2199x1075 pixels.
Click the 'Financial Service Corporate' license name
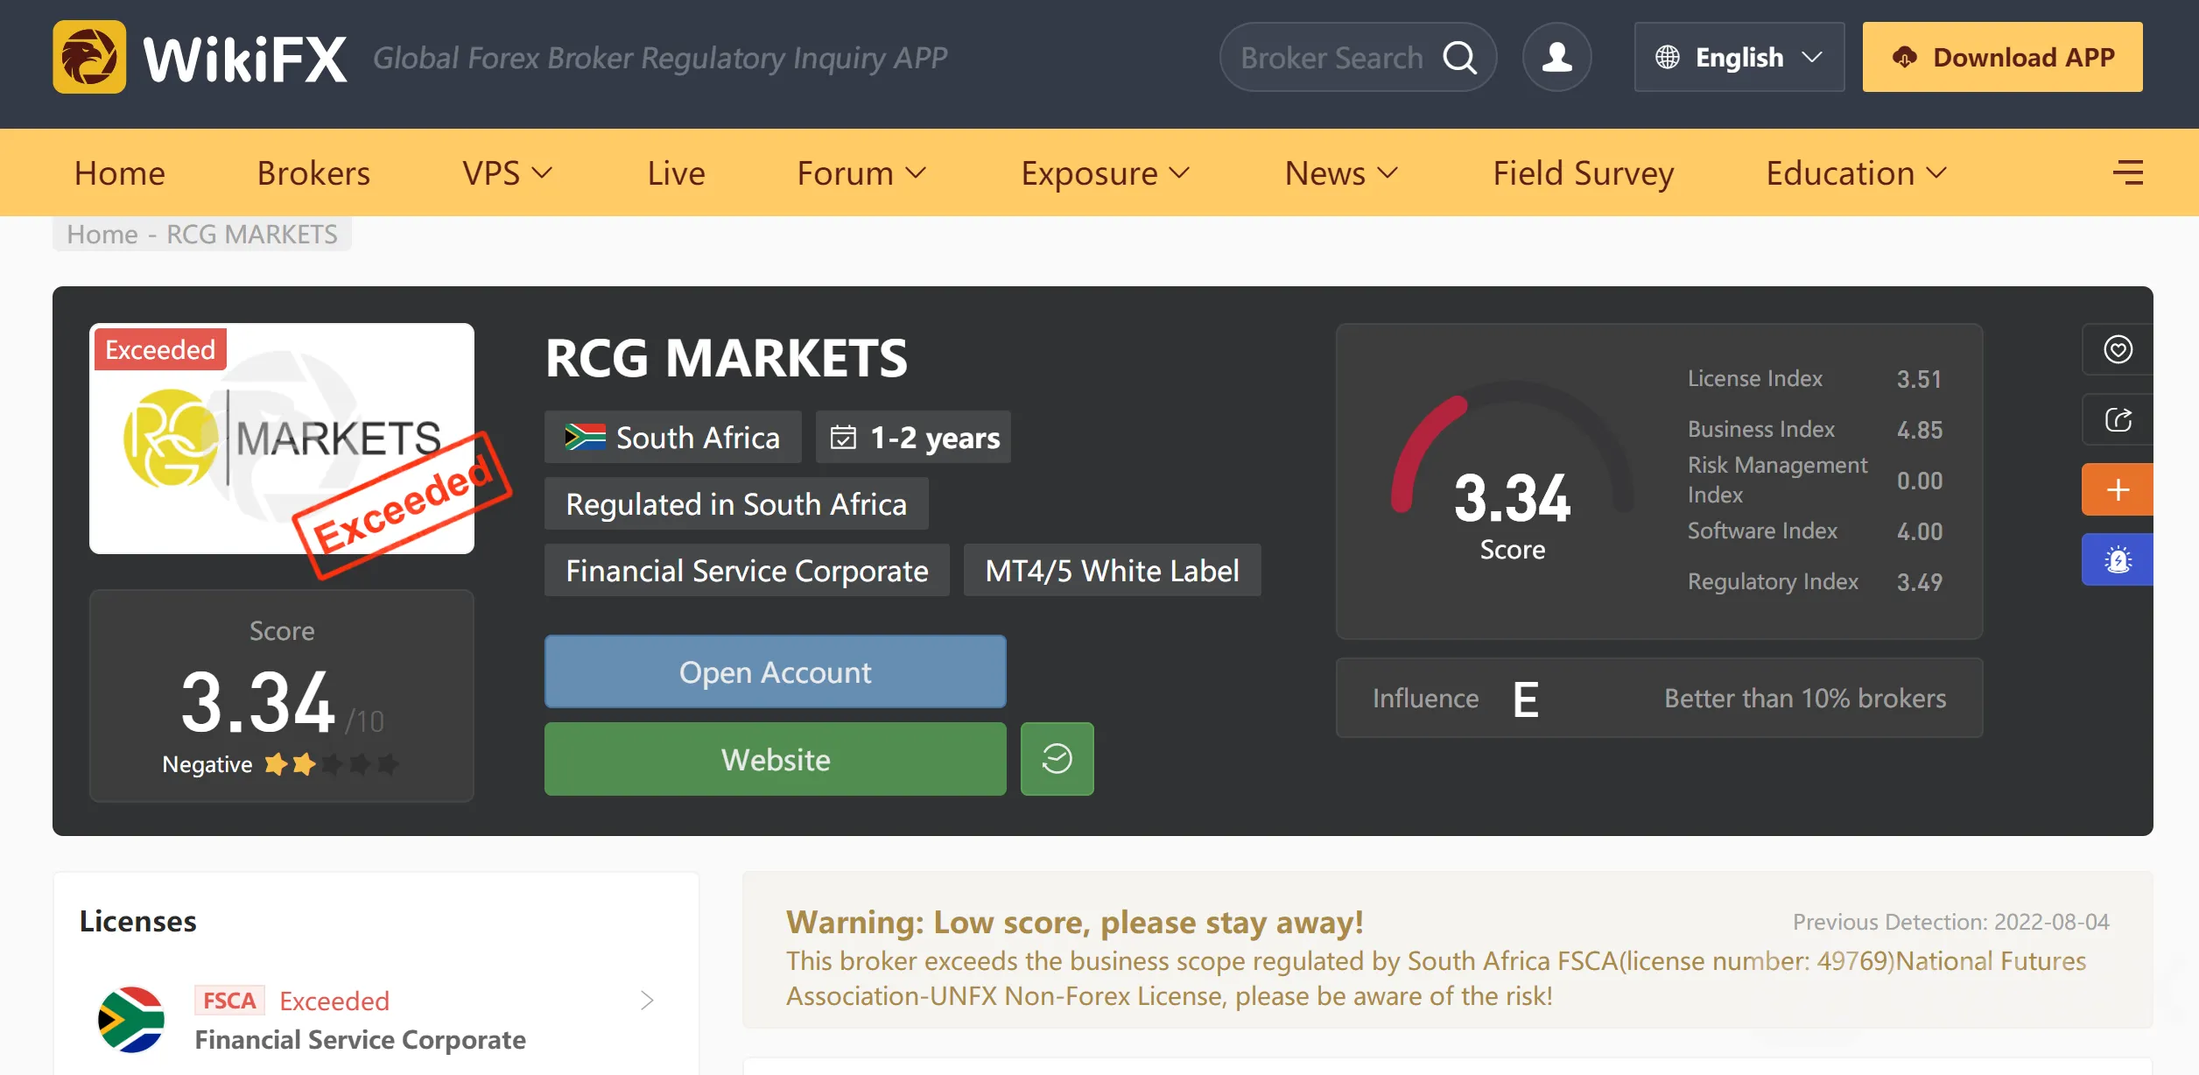pos(360,1039)
